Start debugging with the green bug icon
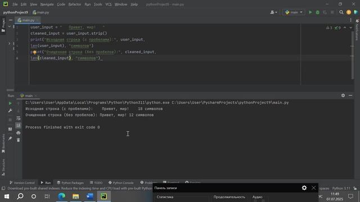Image resolution: width=360 pixels, height=202 pixels. (x=317, y=12)
